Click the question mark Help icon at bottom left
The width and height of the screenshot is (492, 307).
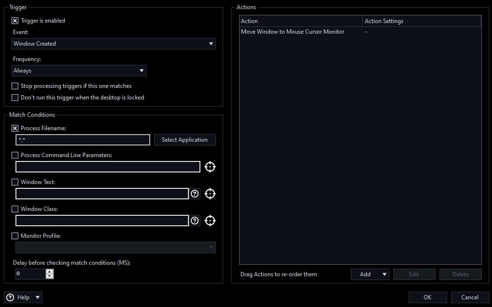point(11,297)
